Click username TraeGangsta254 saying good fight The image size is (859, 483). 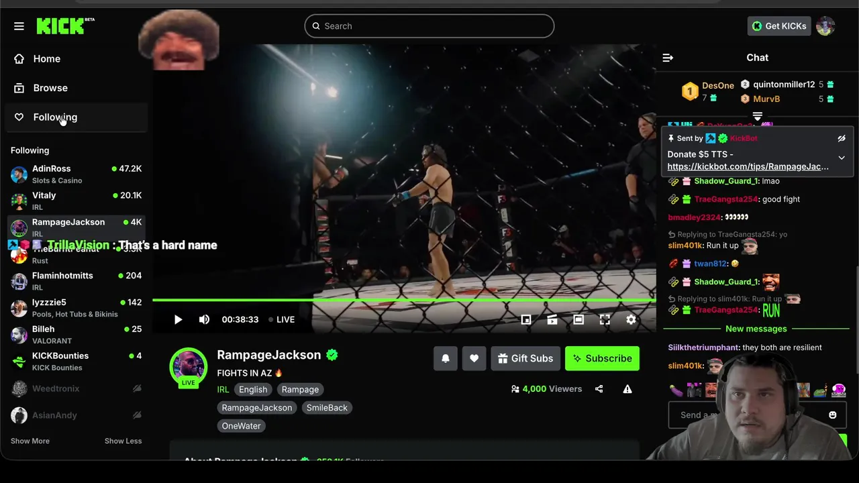(726, 199)
